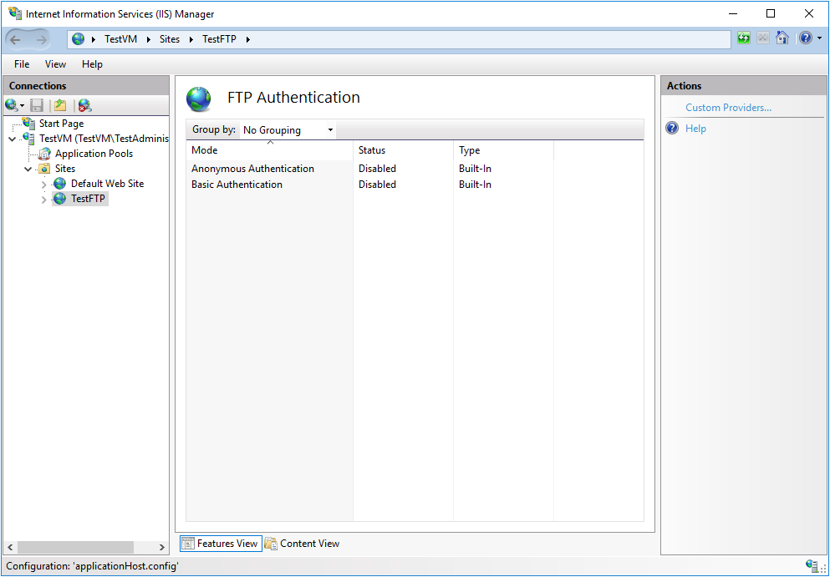Click the large FTP Authentication globe icon
This screenshot has height=577, width=830.
tap(198, 99)
